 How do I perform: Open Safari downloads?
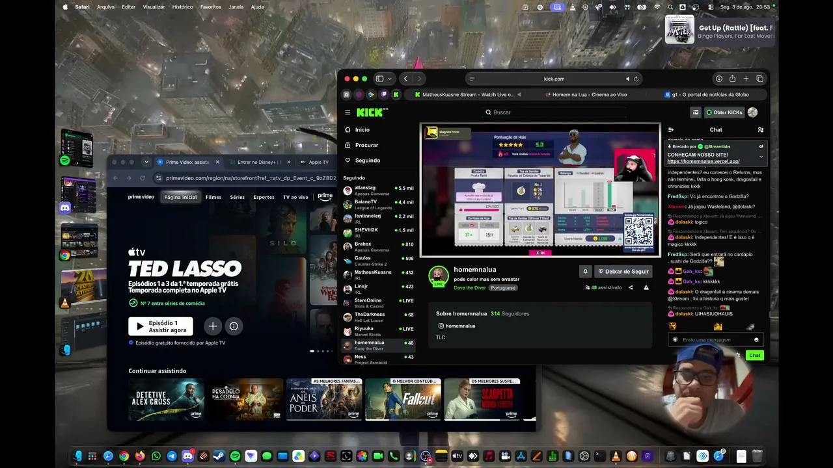point(719,79)
